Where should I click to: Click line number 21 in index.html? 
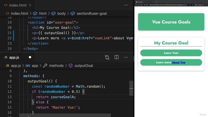[x=9, y=33]
